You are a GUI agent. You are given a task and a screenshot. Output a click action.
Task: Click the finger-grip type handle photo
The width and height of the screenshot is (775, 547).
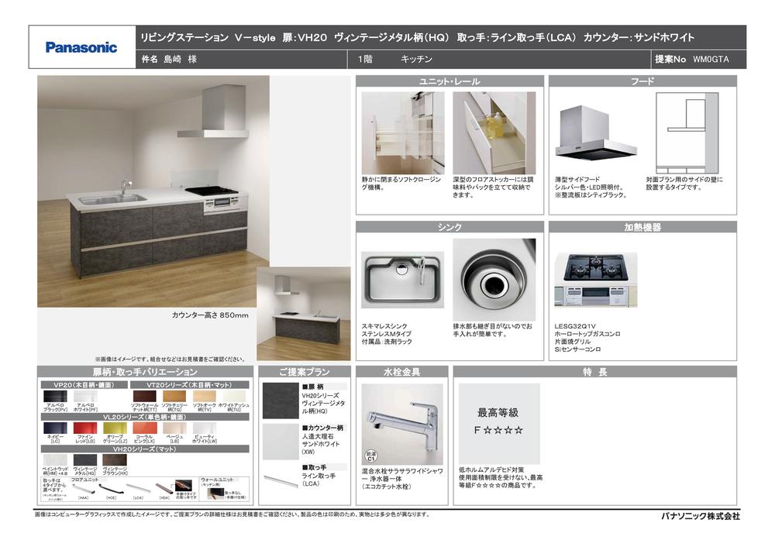184,485
